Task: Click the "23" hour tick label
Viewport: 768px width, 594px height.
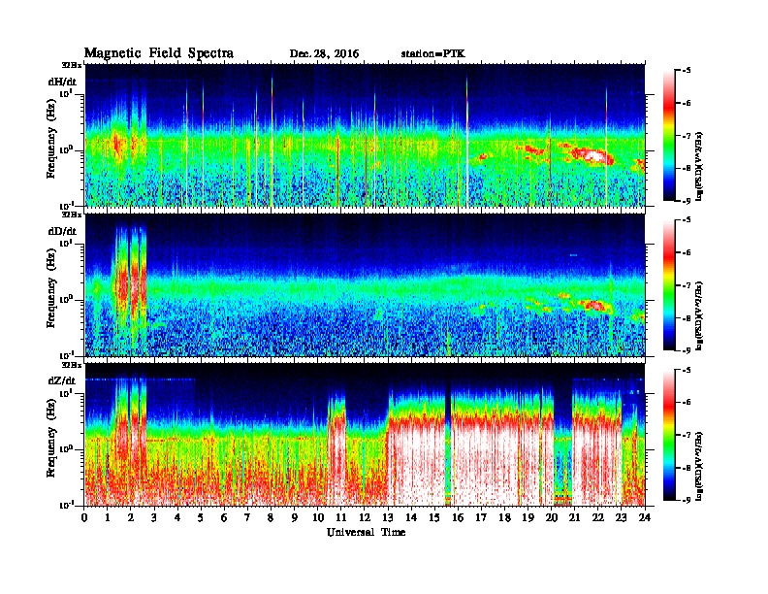Action: (x=622, y=517)
